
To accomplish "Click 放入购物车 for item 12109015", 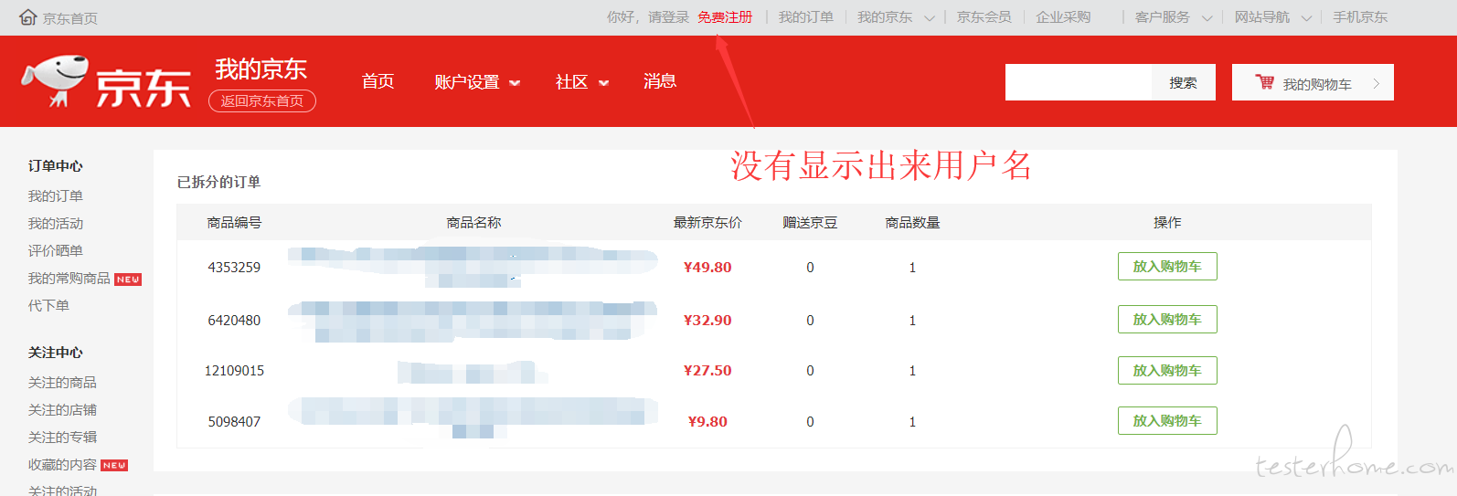I will 1167,371.
